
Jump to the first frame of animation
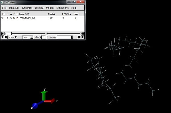(2, 34)
